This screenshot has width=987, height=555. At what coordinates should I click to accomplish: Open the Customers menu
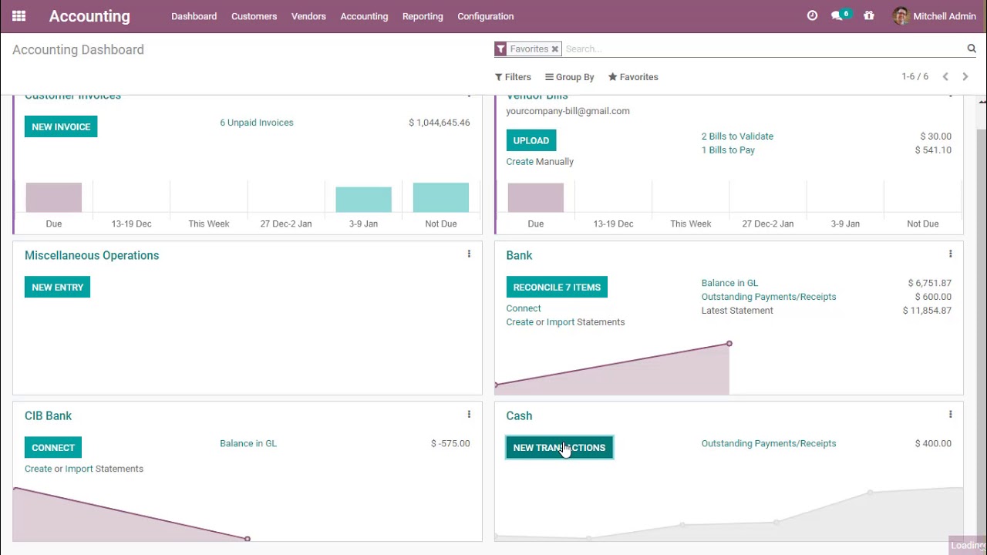pos(254,16)
